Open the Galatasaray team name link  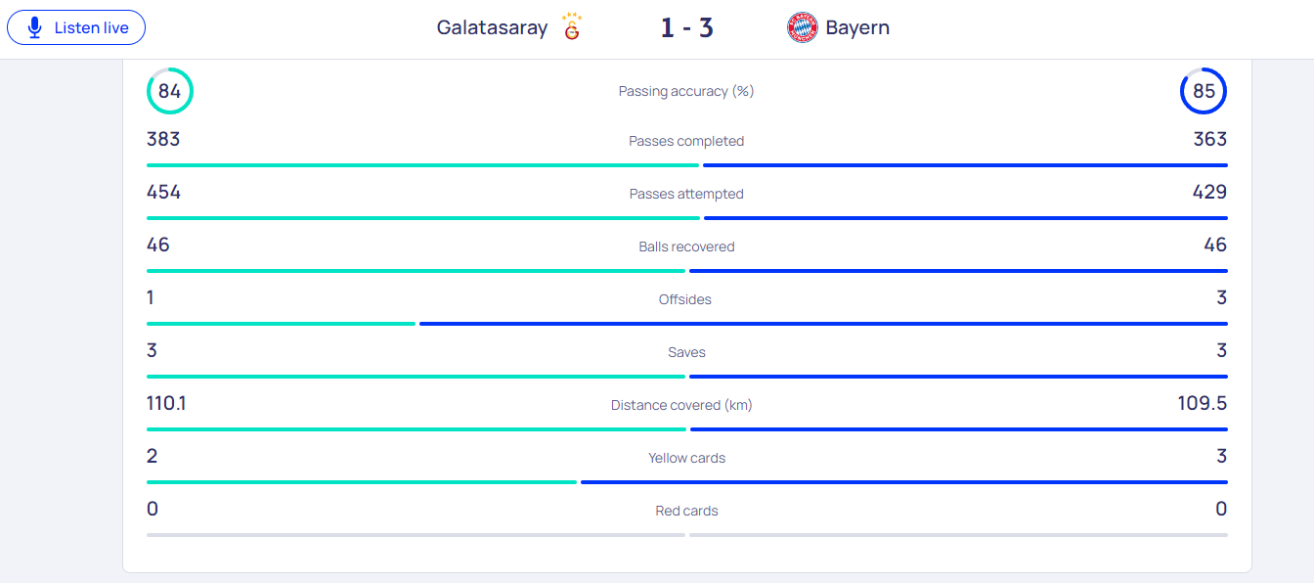492,27
